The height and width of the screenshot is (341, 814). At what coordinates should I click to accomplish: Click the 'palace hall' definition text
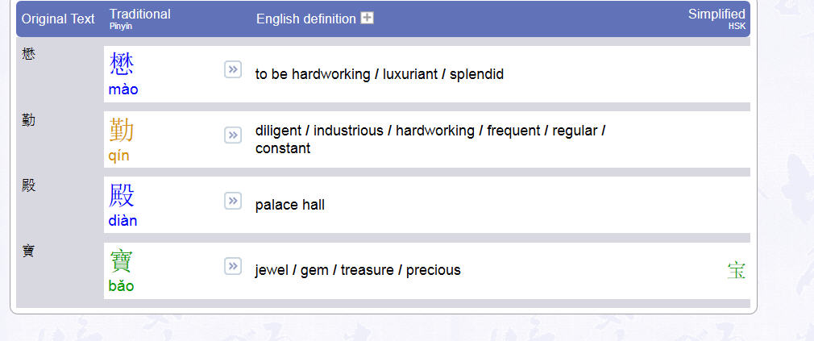point(289,205)
